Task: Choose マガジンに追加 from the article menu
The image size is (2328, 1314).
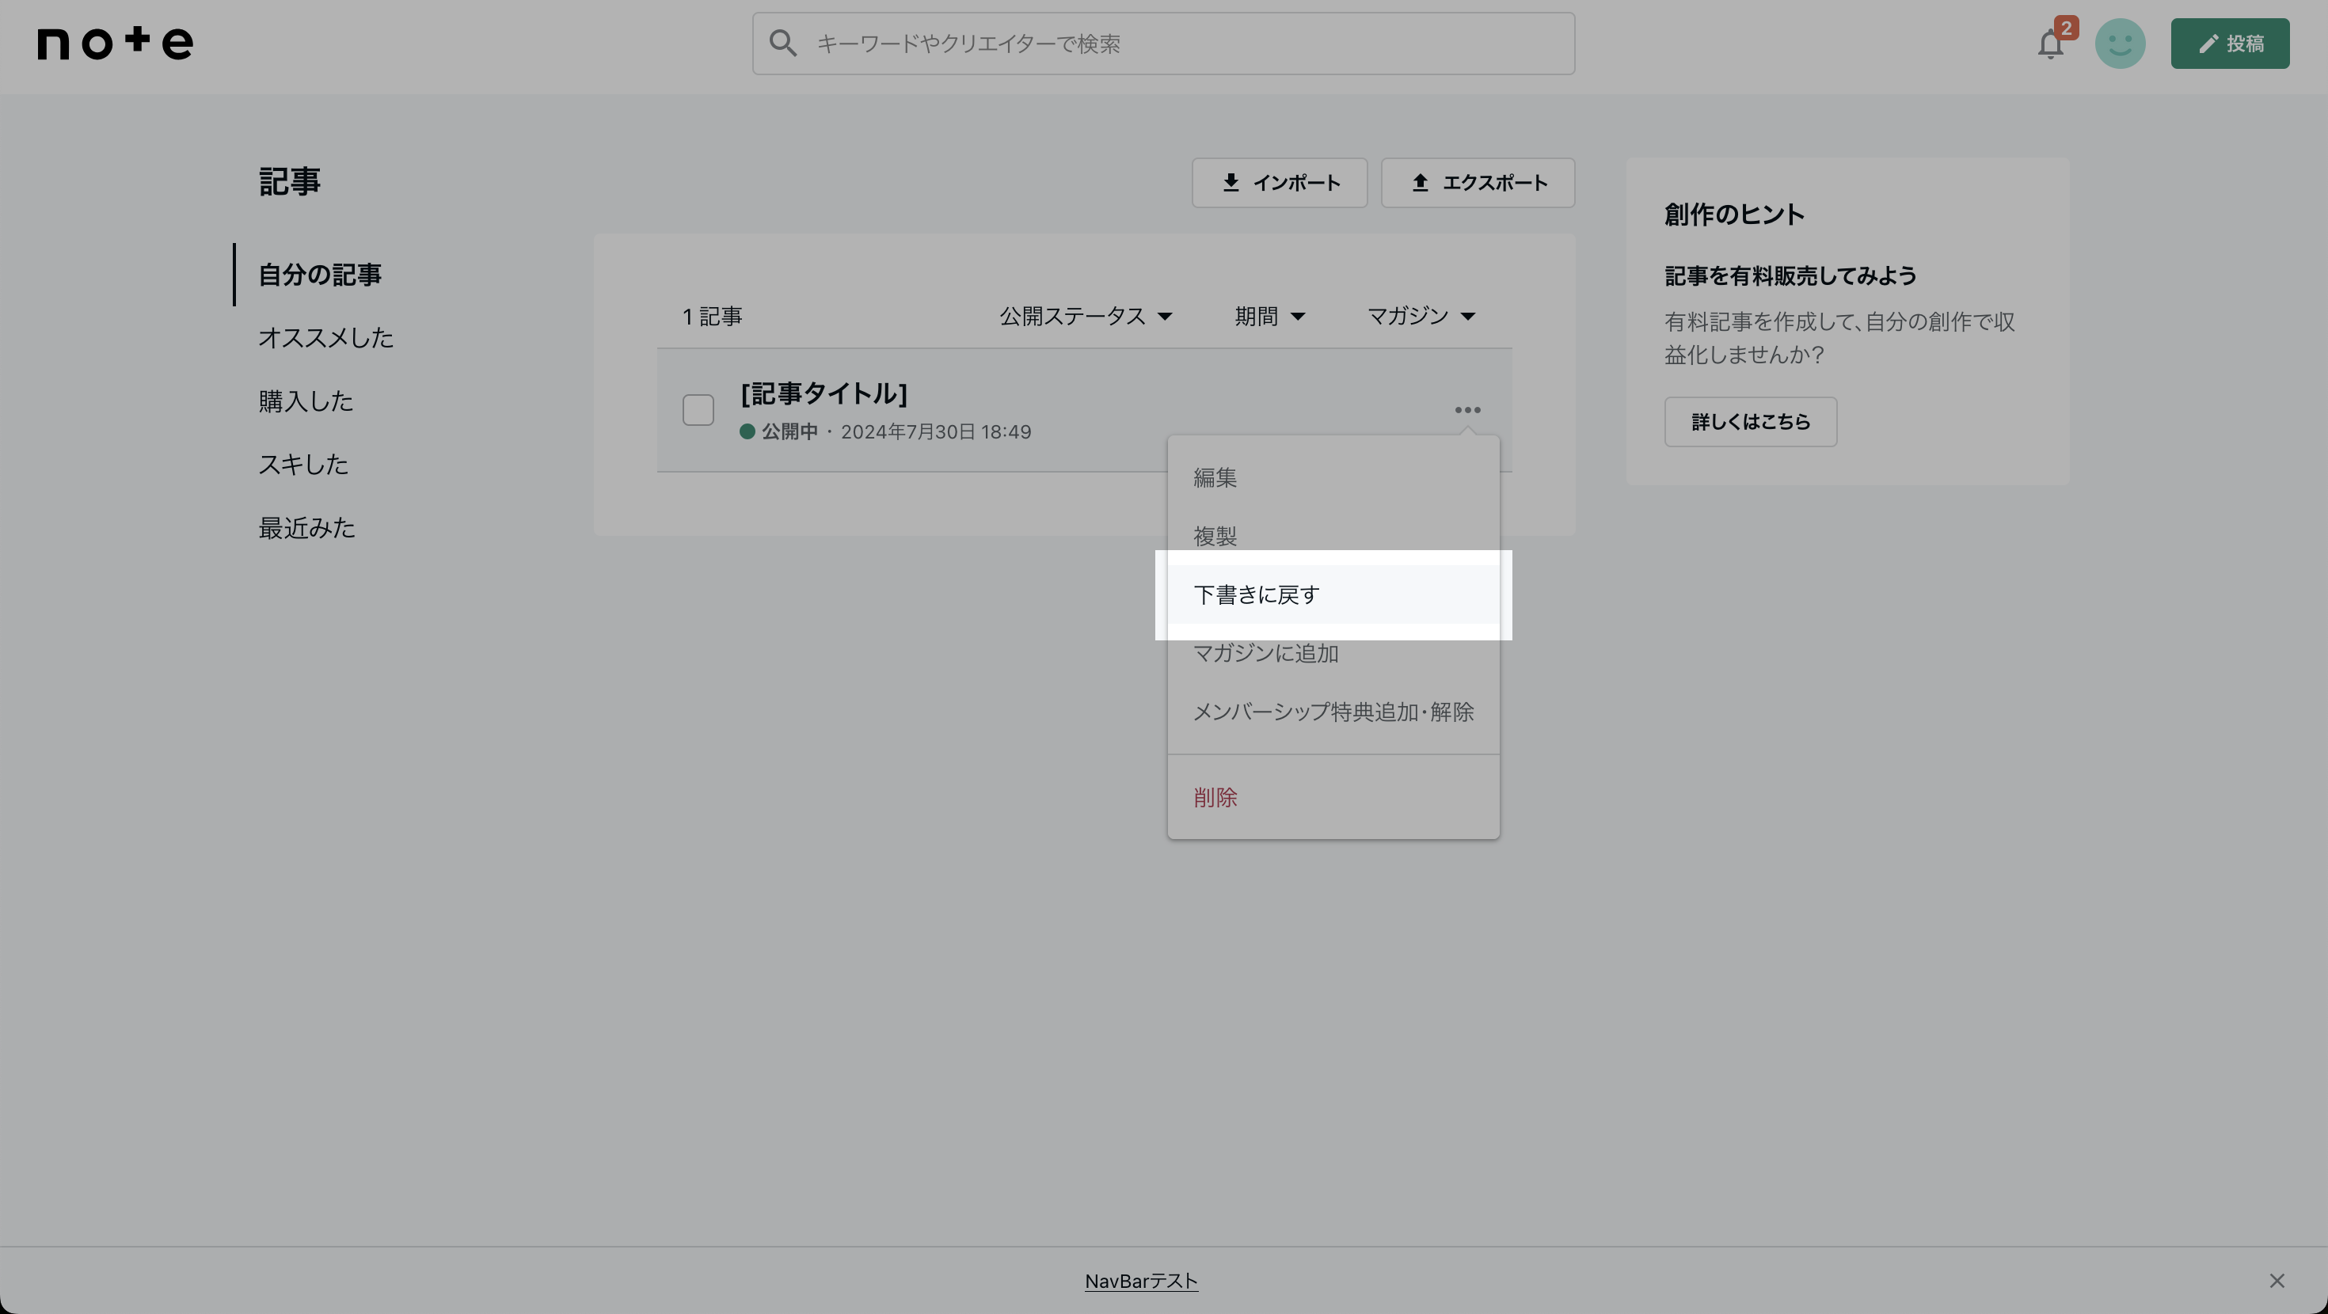Action: (1333, 652)
